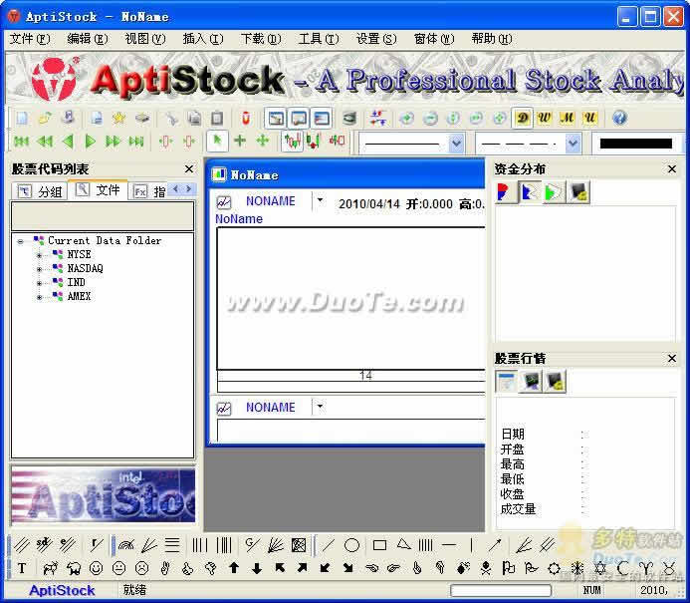
Task: Open the 视图 menu
Action: (x=144, y=39)
